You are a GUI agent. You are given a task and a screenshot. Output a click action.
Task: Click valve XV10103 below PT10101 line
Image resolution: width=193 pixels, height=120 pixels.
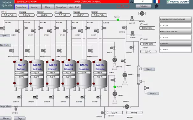click(132, 47)
